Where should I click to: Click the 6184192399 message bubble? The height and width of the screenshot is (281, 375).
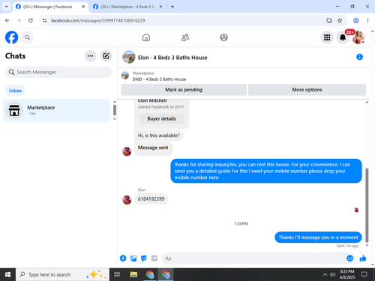point(151,199)
